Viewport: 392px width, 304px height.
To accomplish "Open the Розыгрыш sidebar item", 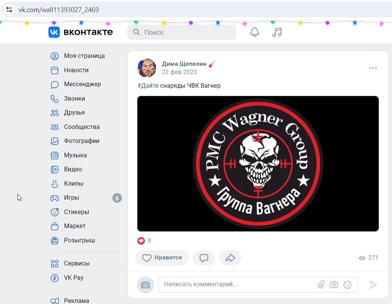I will point(79,240).
